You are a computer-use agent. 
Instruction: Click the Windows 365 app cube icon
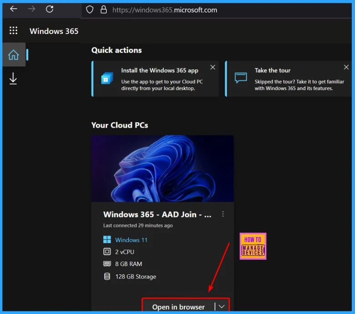107,78
